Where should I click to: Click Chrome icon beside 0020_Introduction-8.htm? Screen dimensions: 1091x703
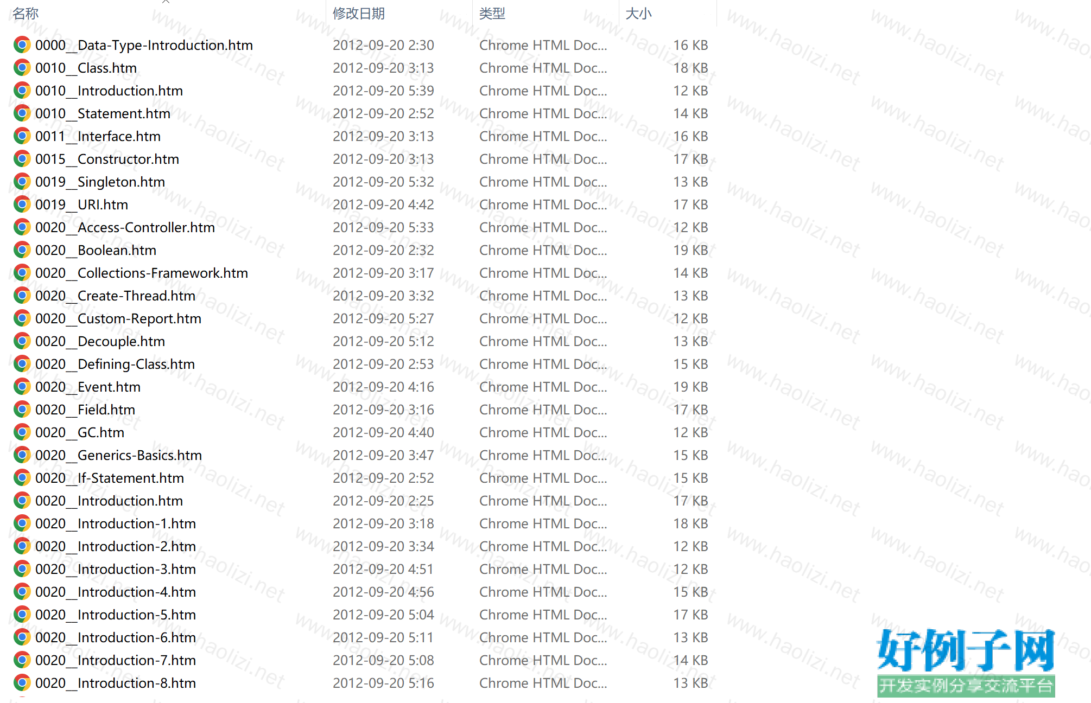click(x=22, y=683)
